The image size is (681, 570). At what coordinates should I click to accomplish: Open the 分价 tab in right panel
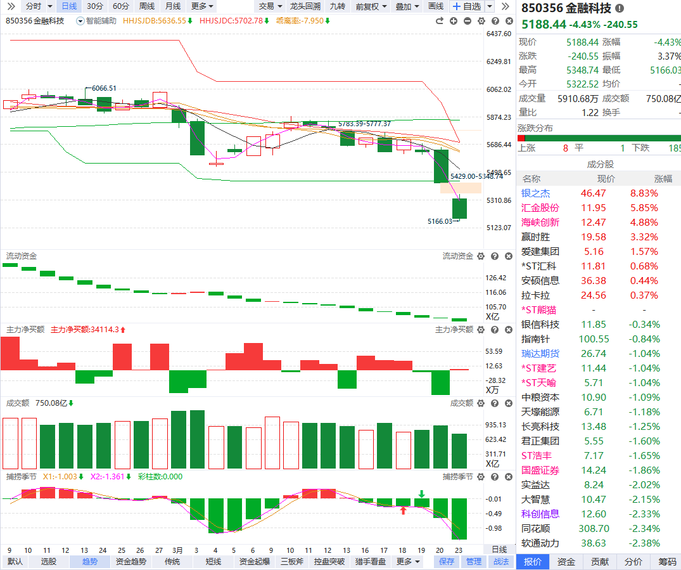click(x=633, y=561)
